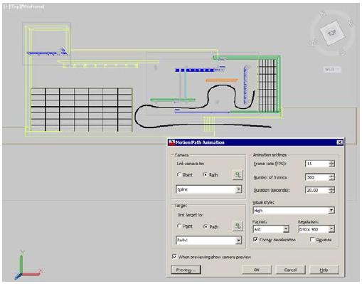Toggle When previewing show camera preview
This screenshot has height=284, width=362.
[174, 257]
